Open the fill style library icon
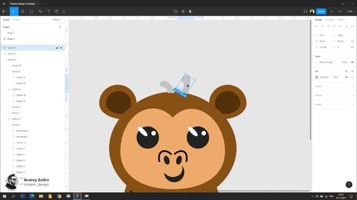 coord(346,71)
